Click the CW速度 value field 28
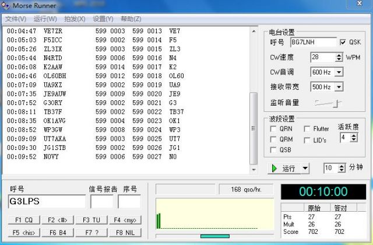 323,57
